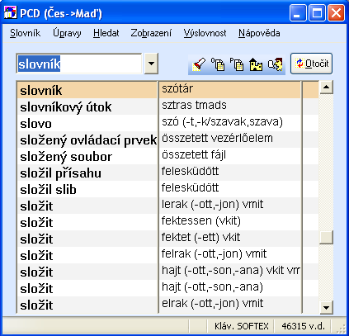
Task: Click the copy icon marked P
Action: pyautogui.click(x=237, y=64)
